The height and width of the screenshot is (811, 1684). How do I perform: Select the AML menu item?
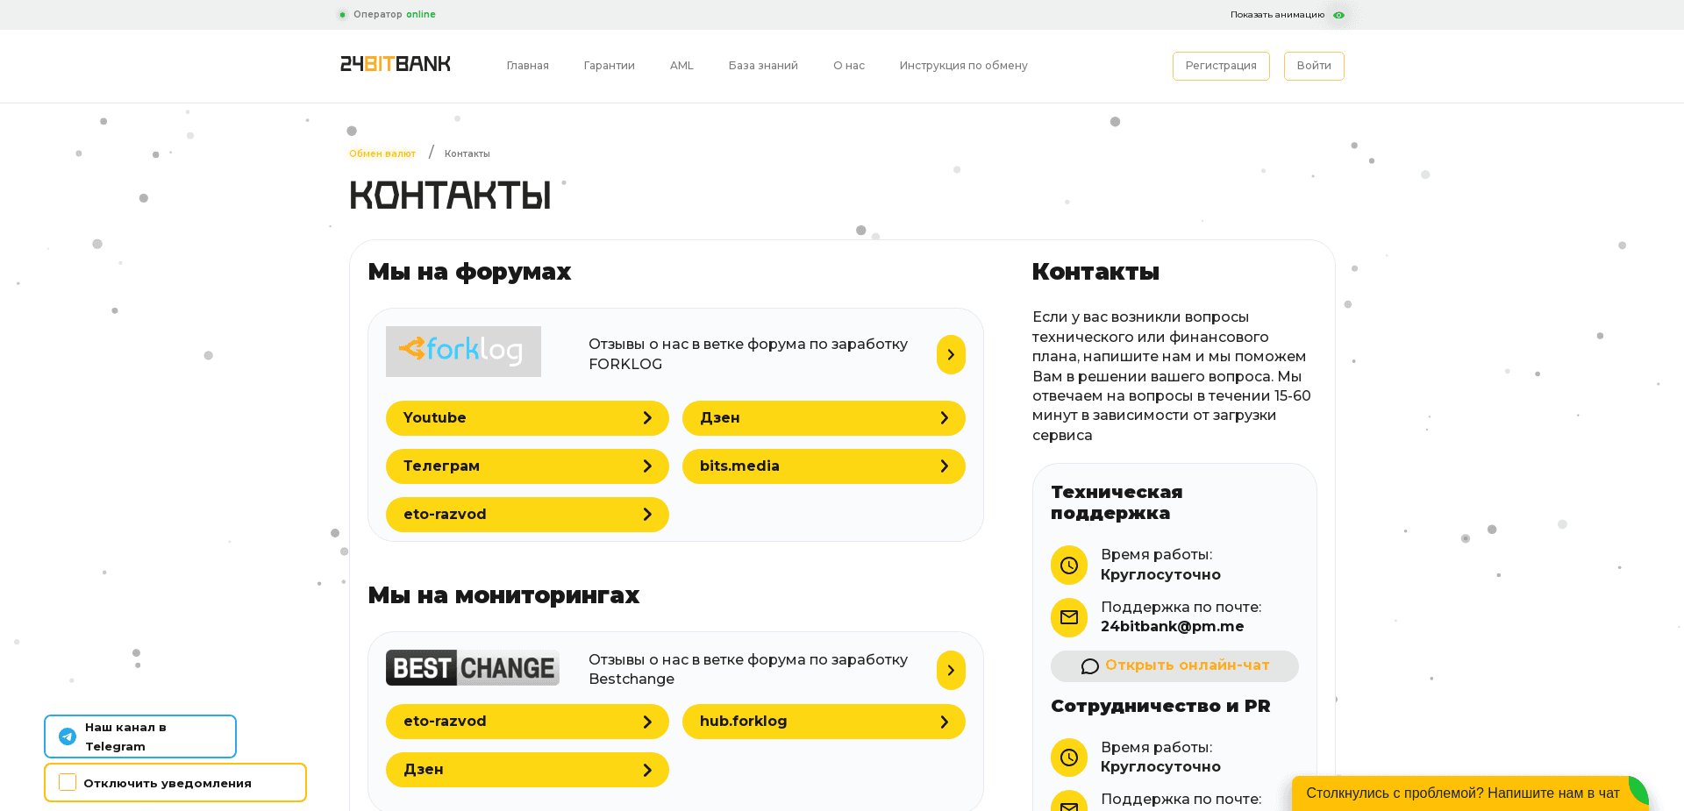[x=681, y=66]
